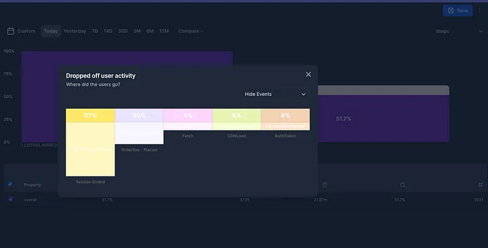Click the large Session Ended yellow block

point(90,149)
